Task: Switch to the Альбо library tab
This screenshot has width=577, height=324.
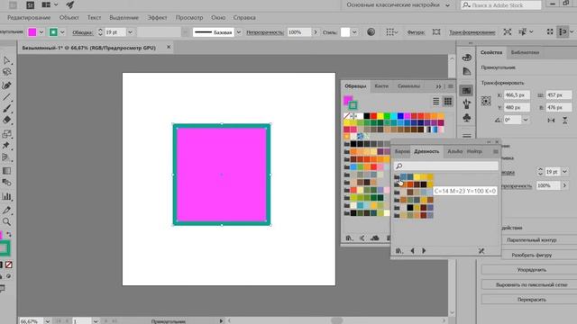Action: click(454, 151)
